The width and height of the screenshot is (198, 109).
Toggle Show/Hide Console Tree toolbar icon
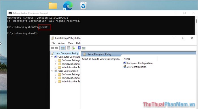[63, 48]
